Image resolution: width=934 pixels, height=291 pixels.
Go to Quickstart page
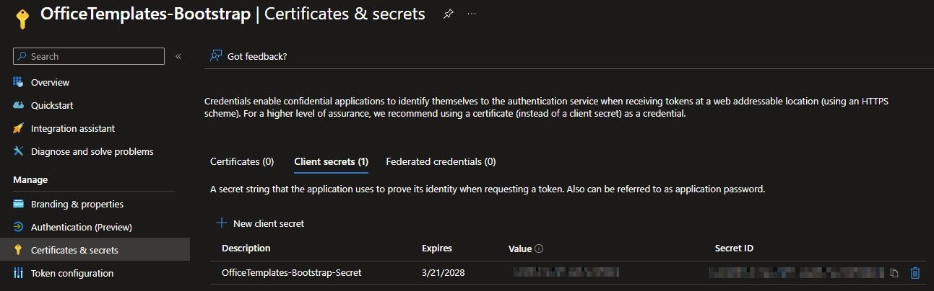(x=51, y=105)
